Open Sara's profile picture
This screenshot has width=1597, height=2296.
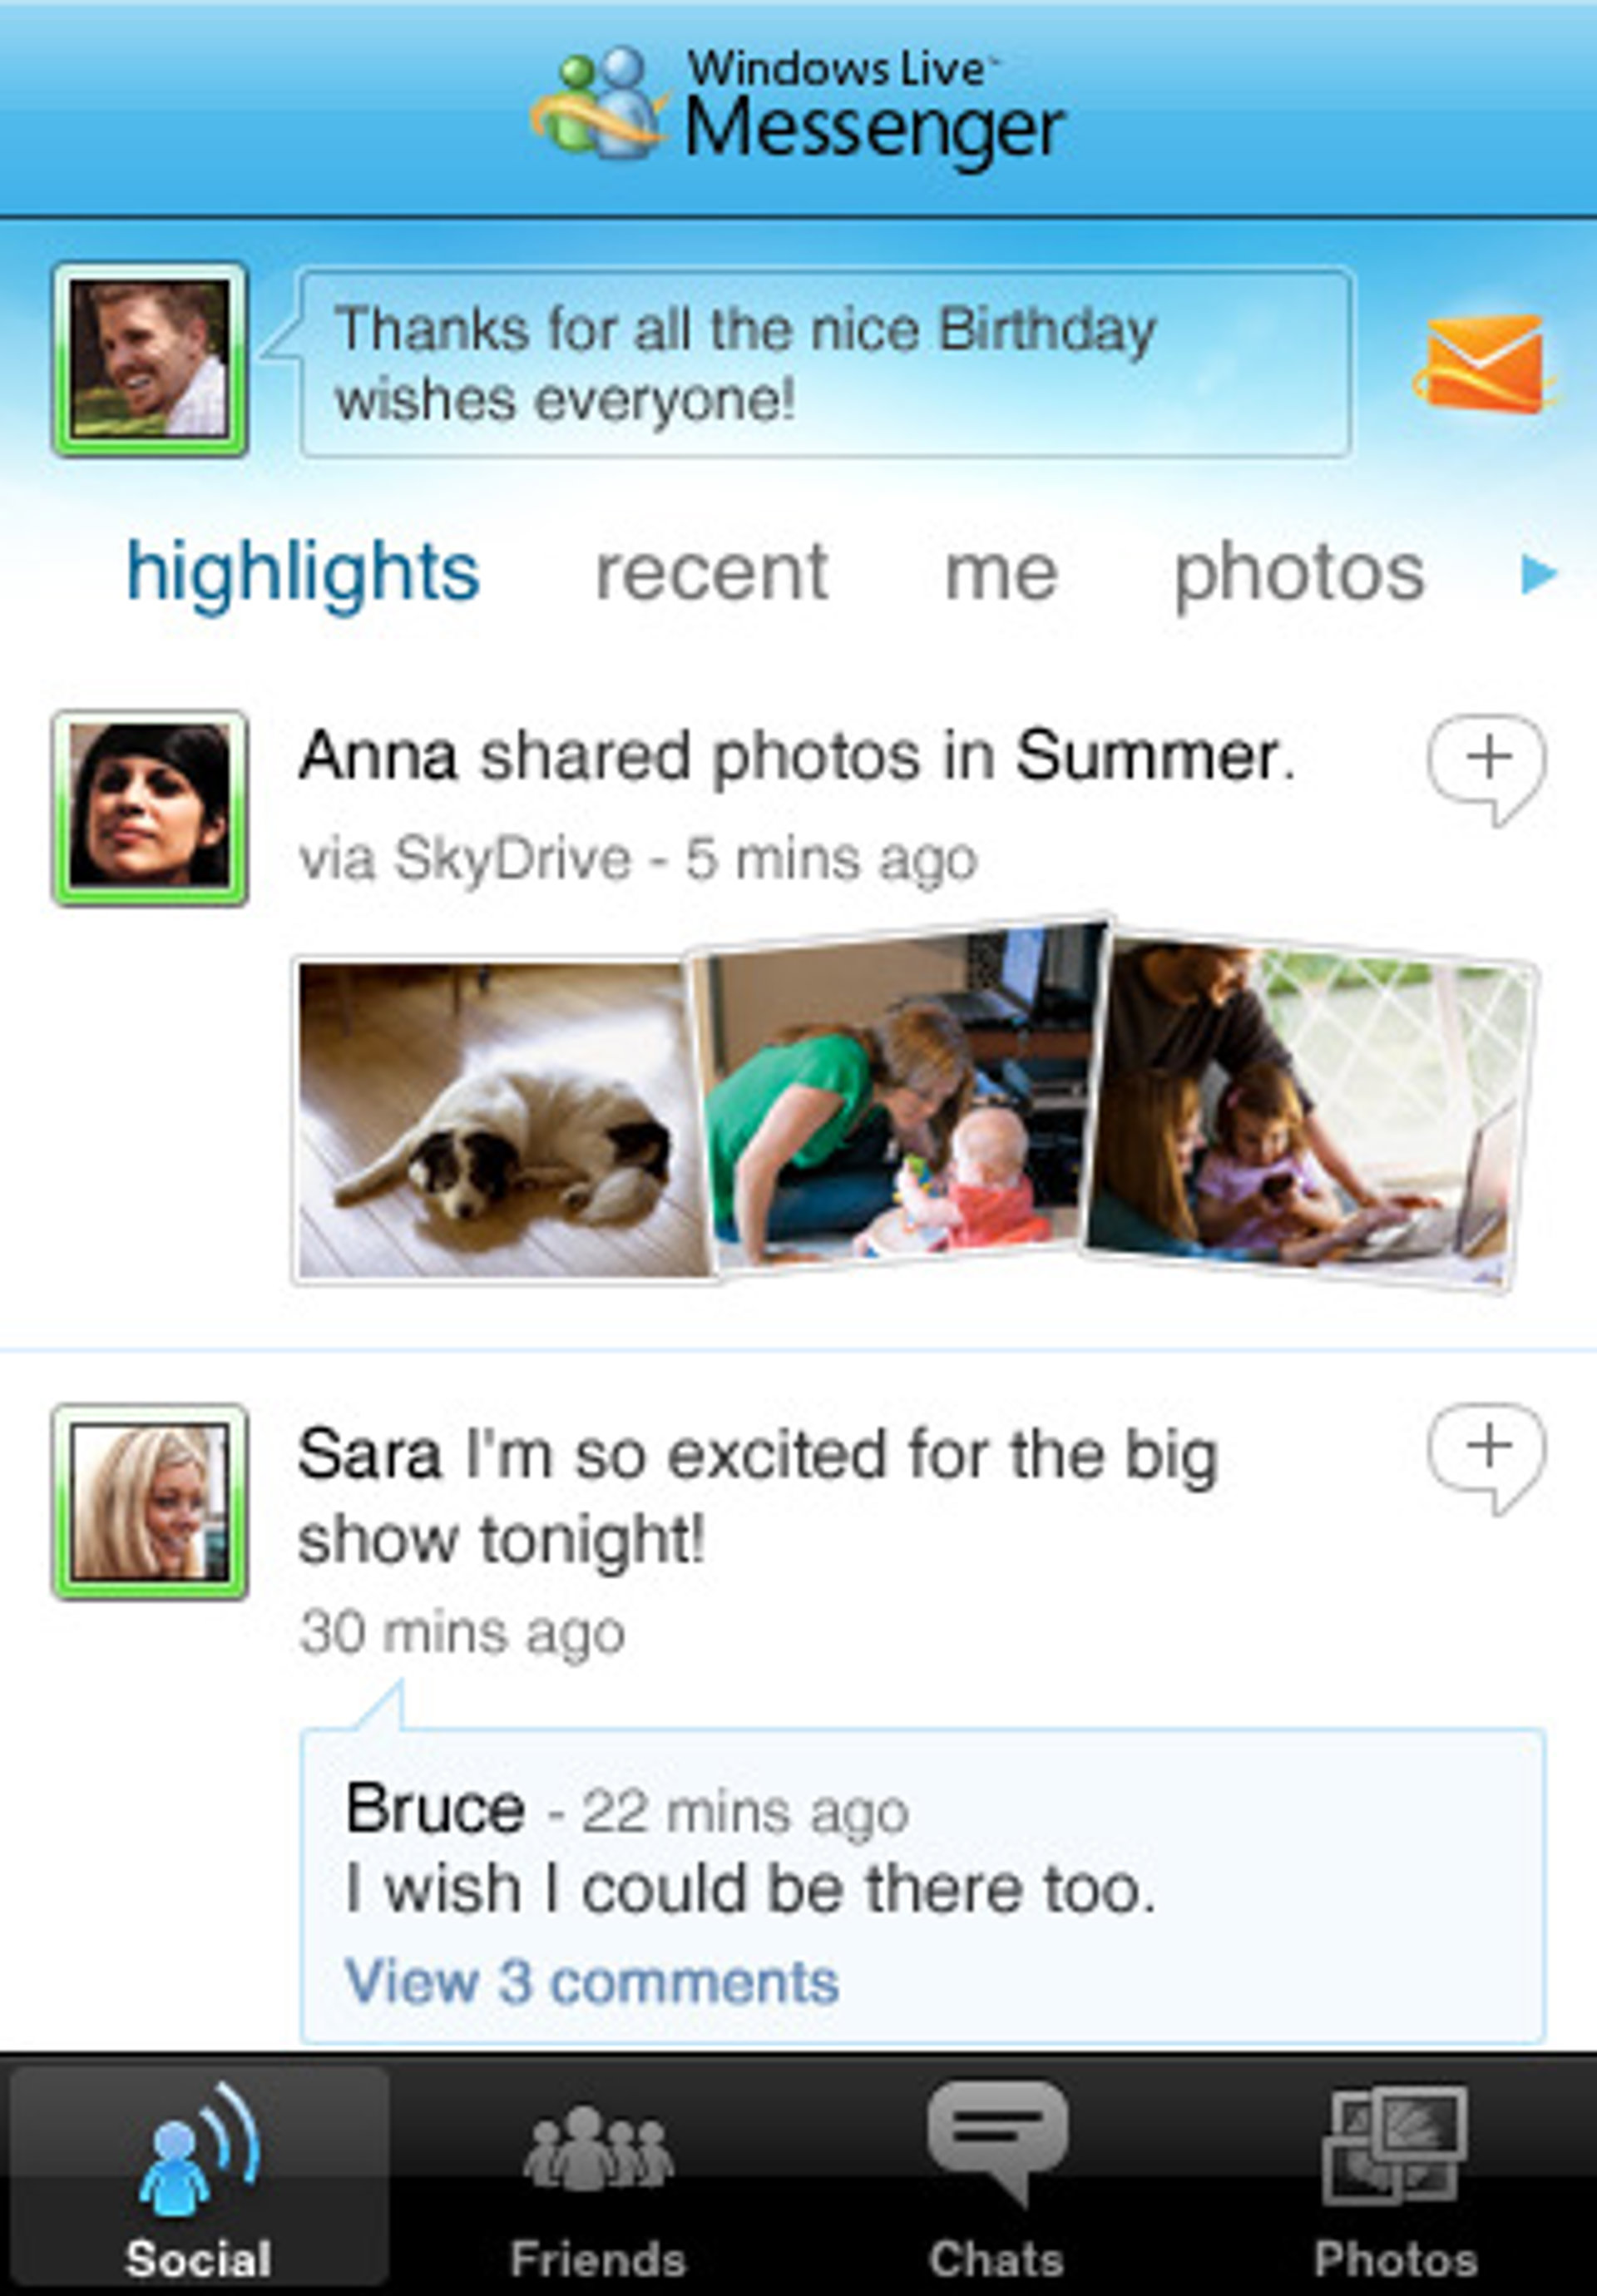pyautogui.click(x=150, y=1501)
